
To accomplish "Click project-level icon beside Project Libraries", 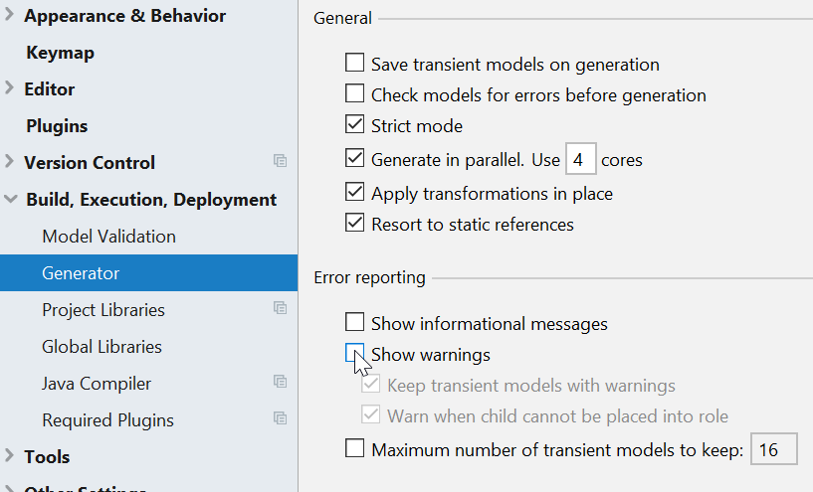I will (280, 308).
